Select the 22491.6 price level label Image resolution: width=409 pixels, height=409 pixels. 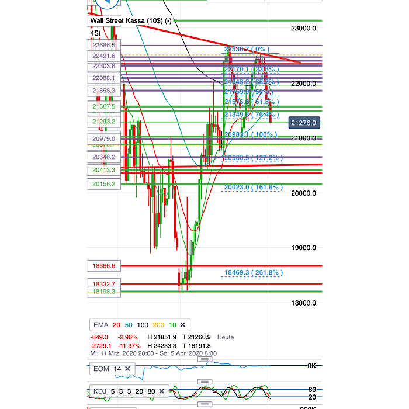point(104,56)
